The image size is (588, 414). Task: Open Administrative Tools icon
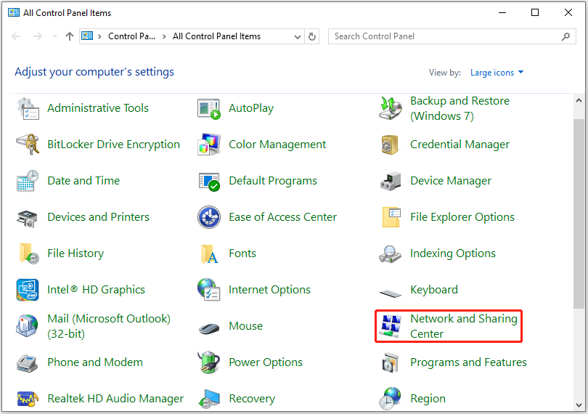(x=28, y=108)
